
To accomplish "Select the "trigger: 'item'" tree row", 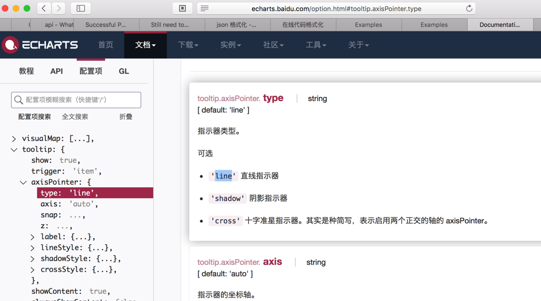I will (66, 171).
